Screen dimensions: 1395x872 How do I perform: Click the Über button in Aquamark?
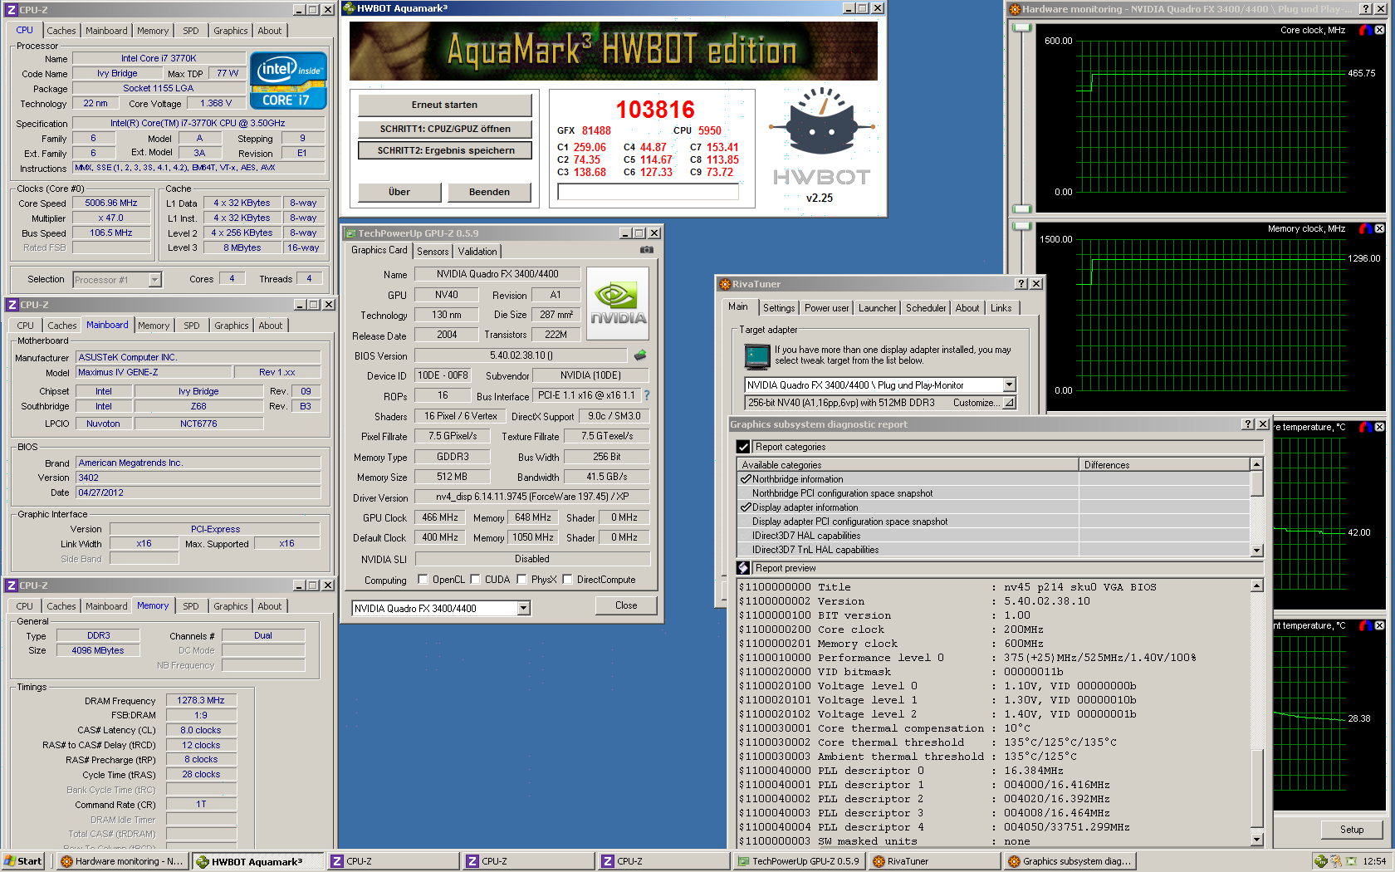pyautogui.click(x=399, y=192)
